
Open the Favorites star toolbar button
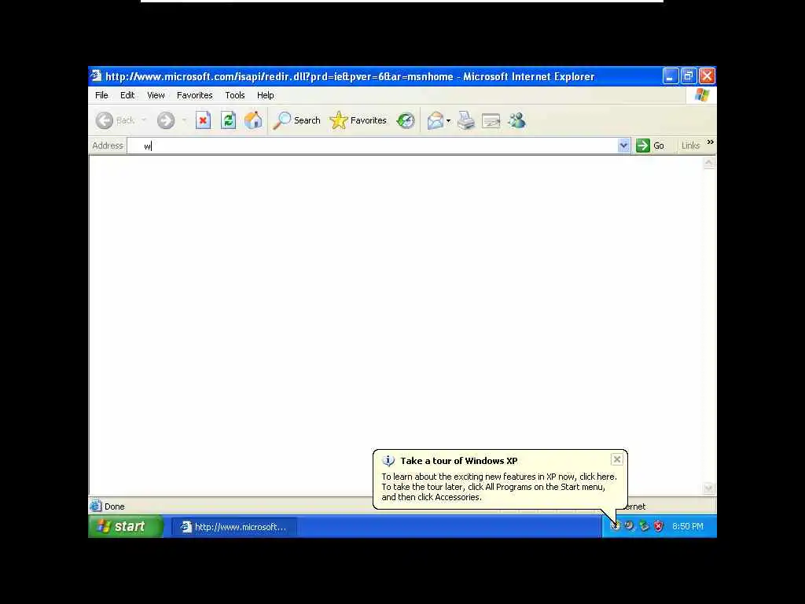(358, 120)
